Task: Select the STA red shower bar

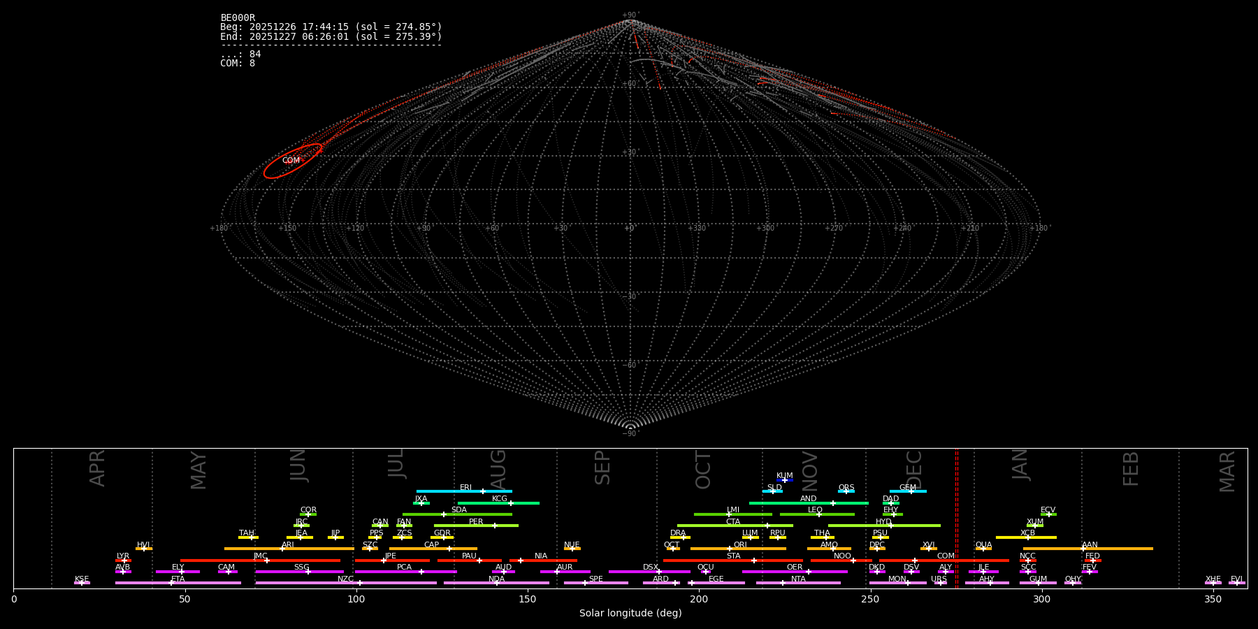Action: (x=733, y=560)
